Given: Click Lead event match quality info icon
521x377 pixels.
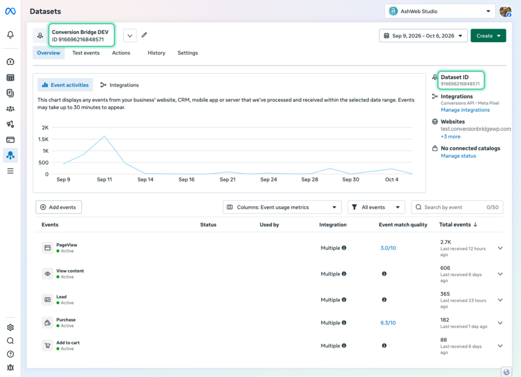Looking at the screenshot, I should click(x=384, y=299).
